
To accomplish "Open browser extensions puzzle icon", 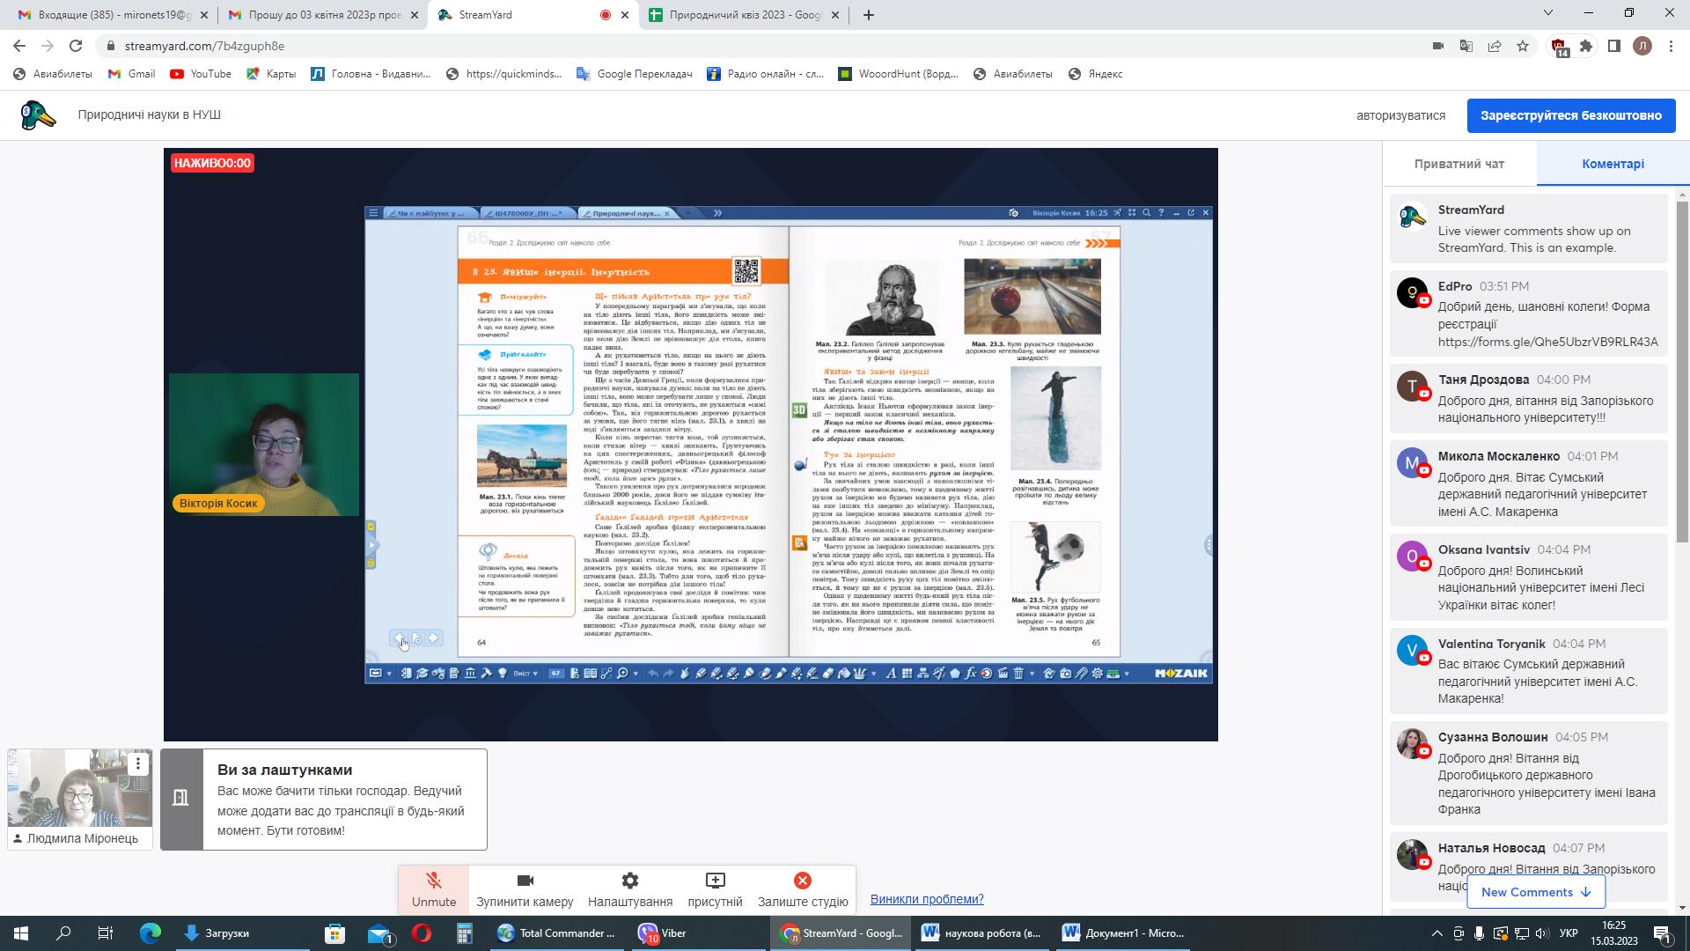I will pyautogui.click(x=1586, y=46).
